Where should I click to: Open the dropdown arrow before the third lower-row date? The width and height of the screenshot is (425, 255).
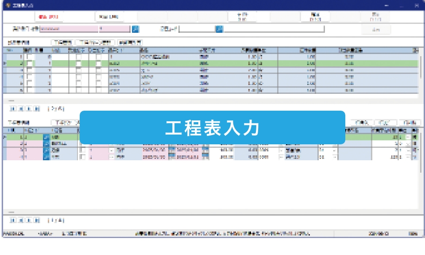111,150
